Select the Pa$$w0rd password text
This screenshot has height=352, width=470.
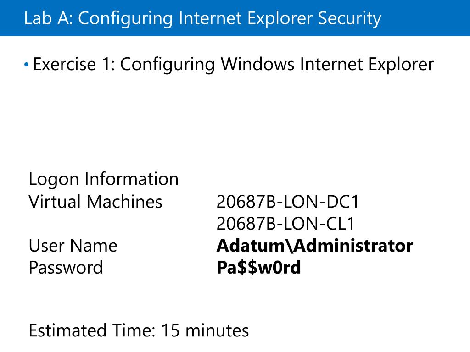(x=258, y=268)
